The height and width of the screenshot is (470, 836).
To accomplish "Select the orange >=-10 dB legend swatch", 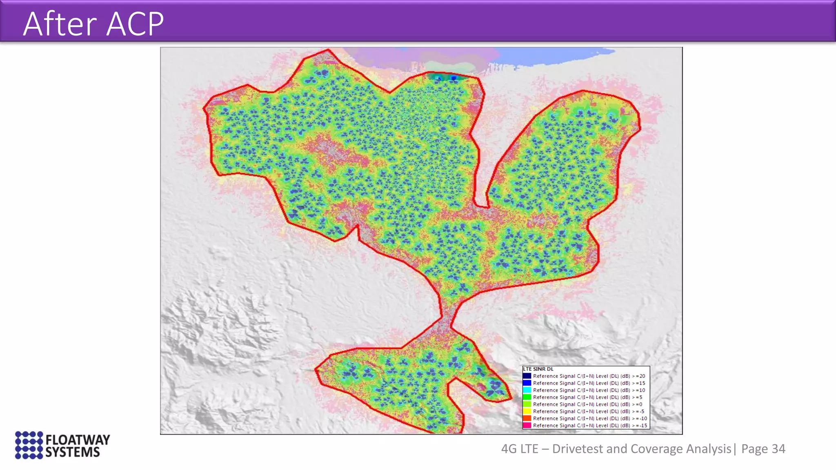I will point(527,418).
